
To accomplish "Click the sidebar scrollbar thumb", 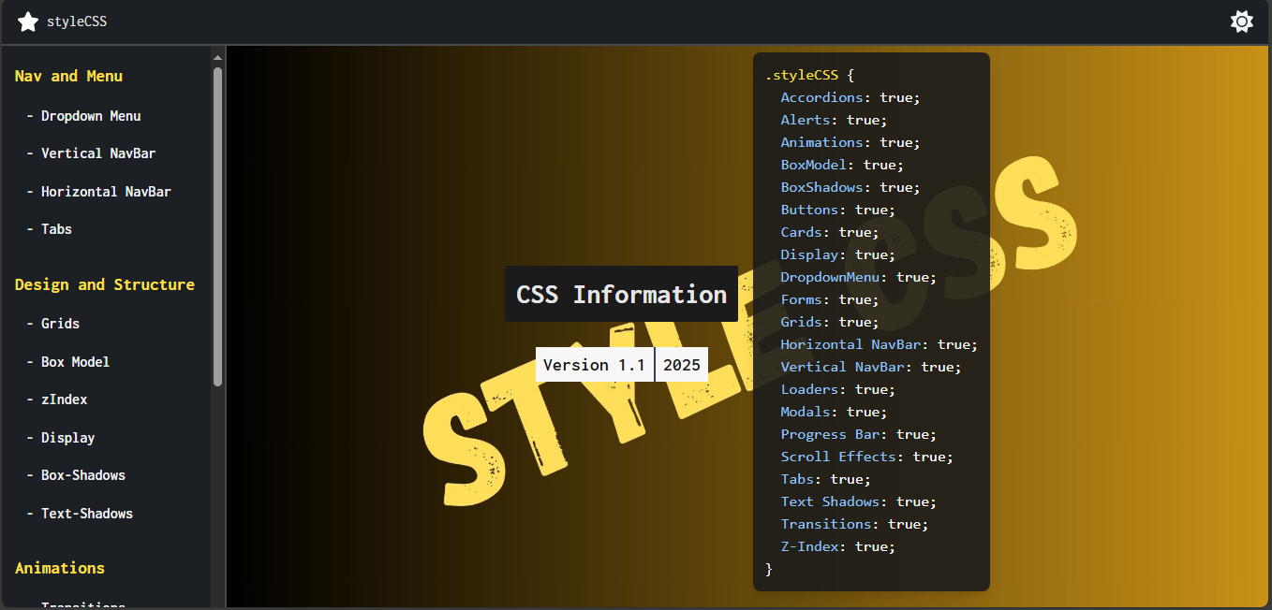I will (218, 225).
